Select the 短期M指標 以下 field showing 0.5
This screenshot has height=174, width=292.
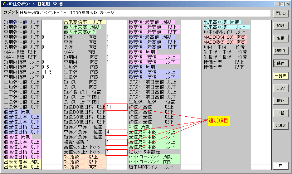[51, 67]
